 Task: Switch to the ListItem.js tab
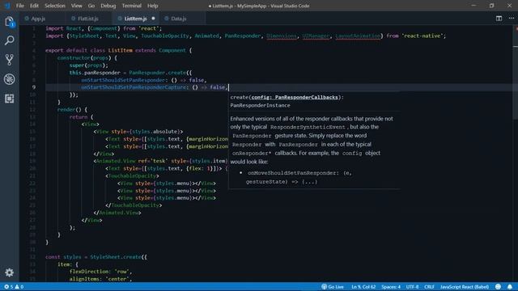[x=136, y=19]
